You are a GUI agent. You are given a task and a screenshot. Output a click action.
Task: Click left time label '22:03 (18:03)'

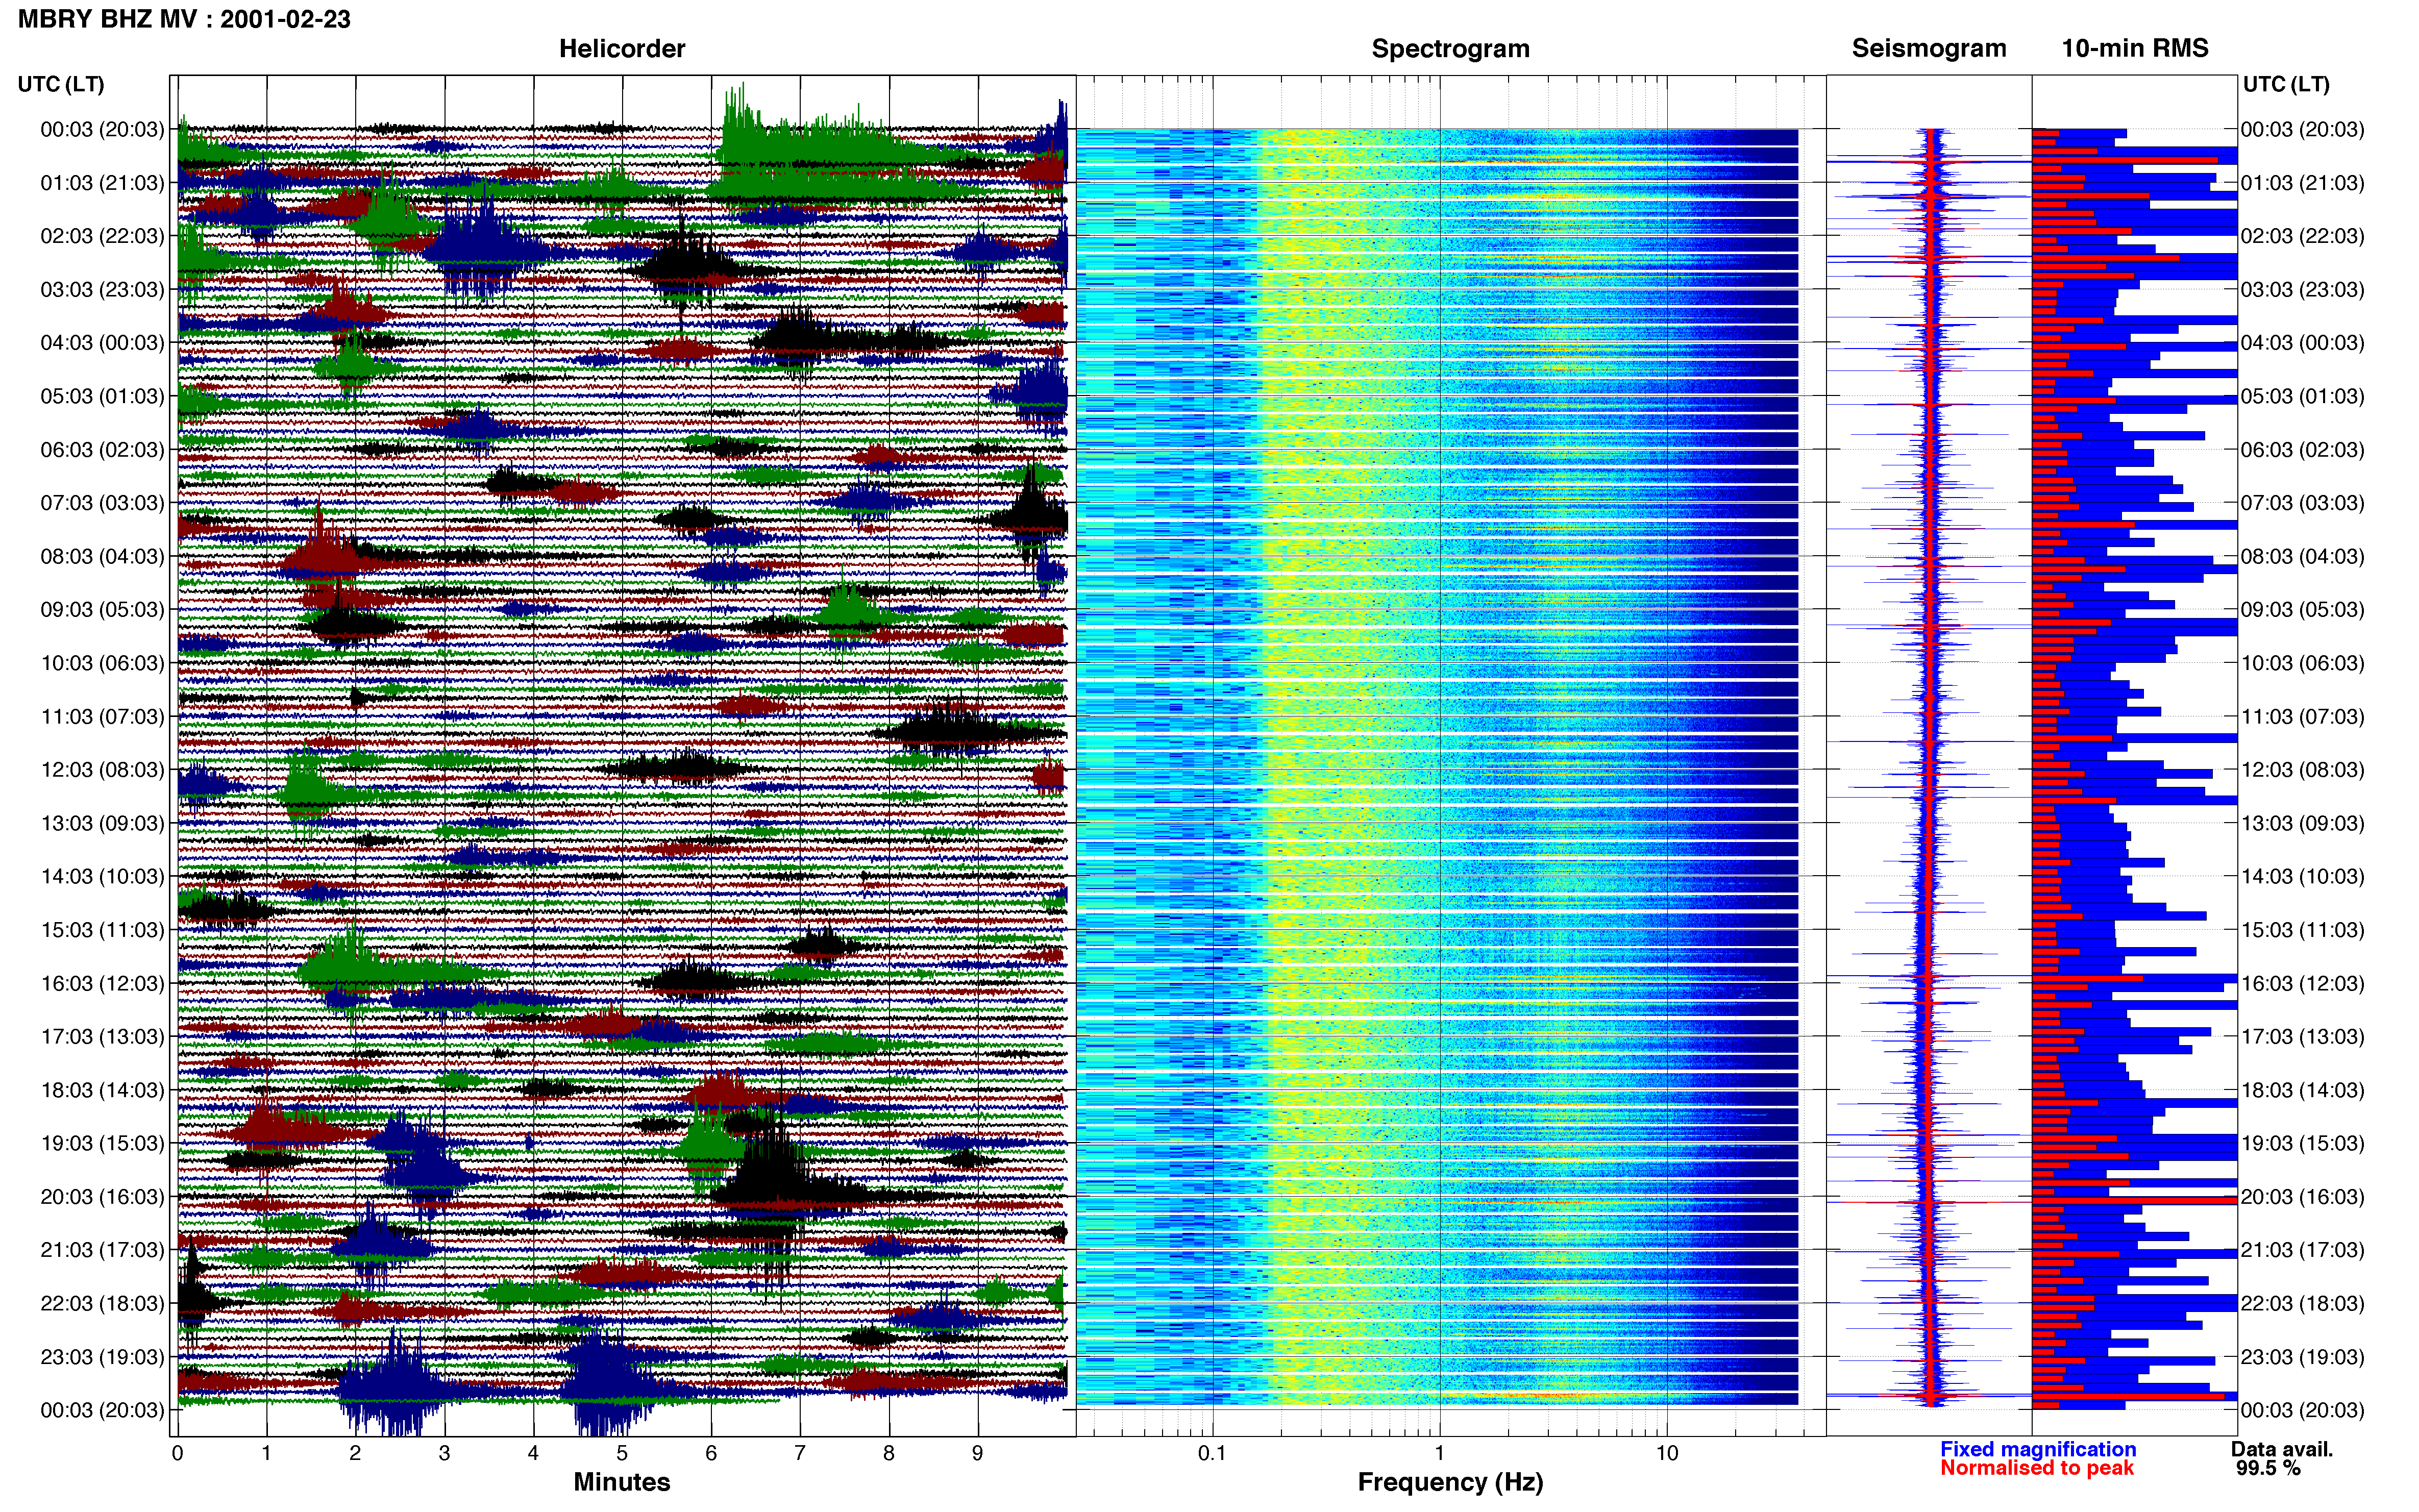point(102,1304)
